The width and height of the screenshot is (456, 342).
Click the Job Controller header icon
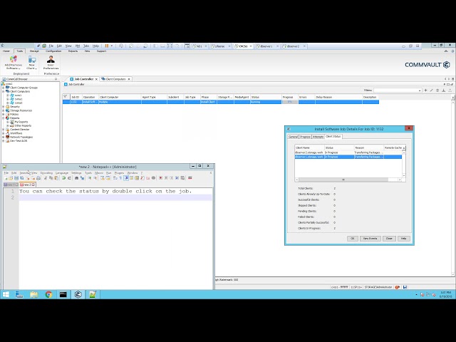point(66,84)
